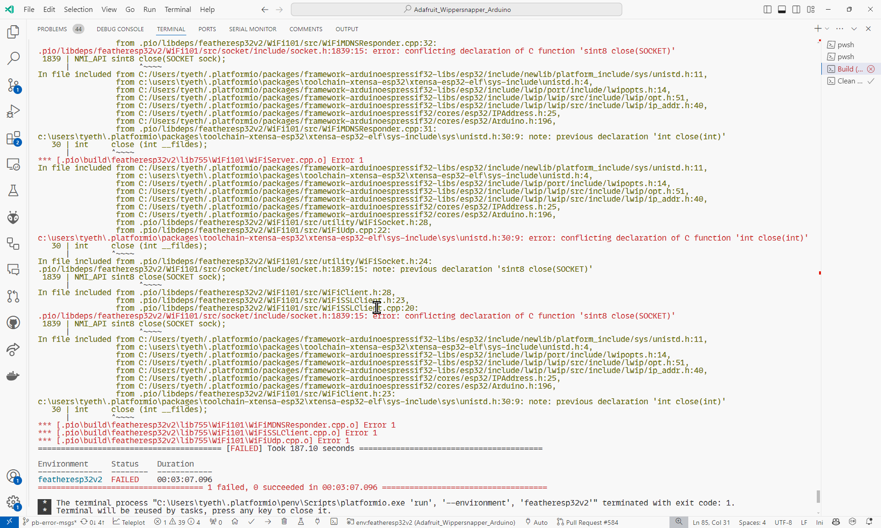Open the new terminal launch profile dropdown

827,28
